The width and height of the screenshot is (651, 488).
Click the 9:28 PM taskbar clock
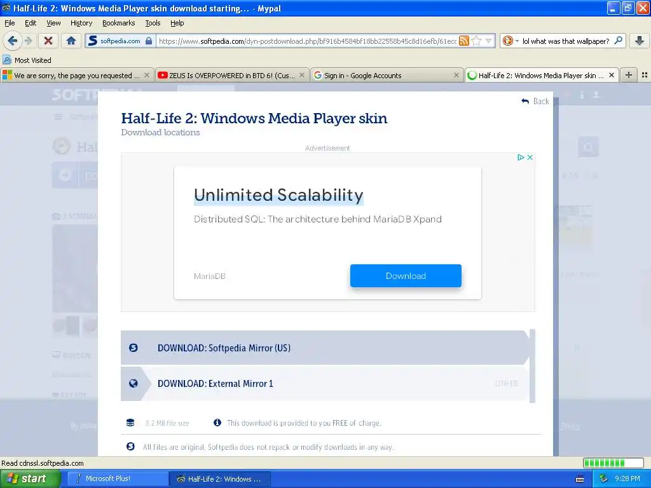[x=627, y=478]
